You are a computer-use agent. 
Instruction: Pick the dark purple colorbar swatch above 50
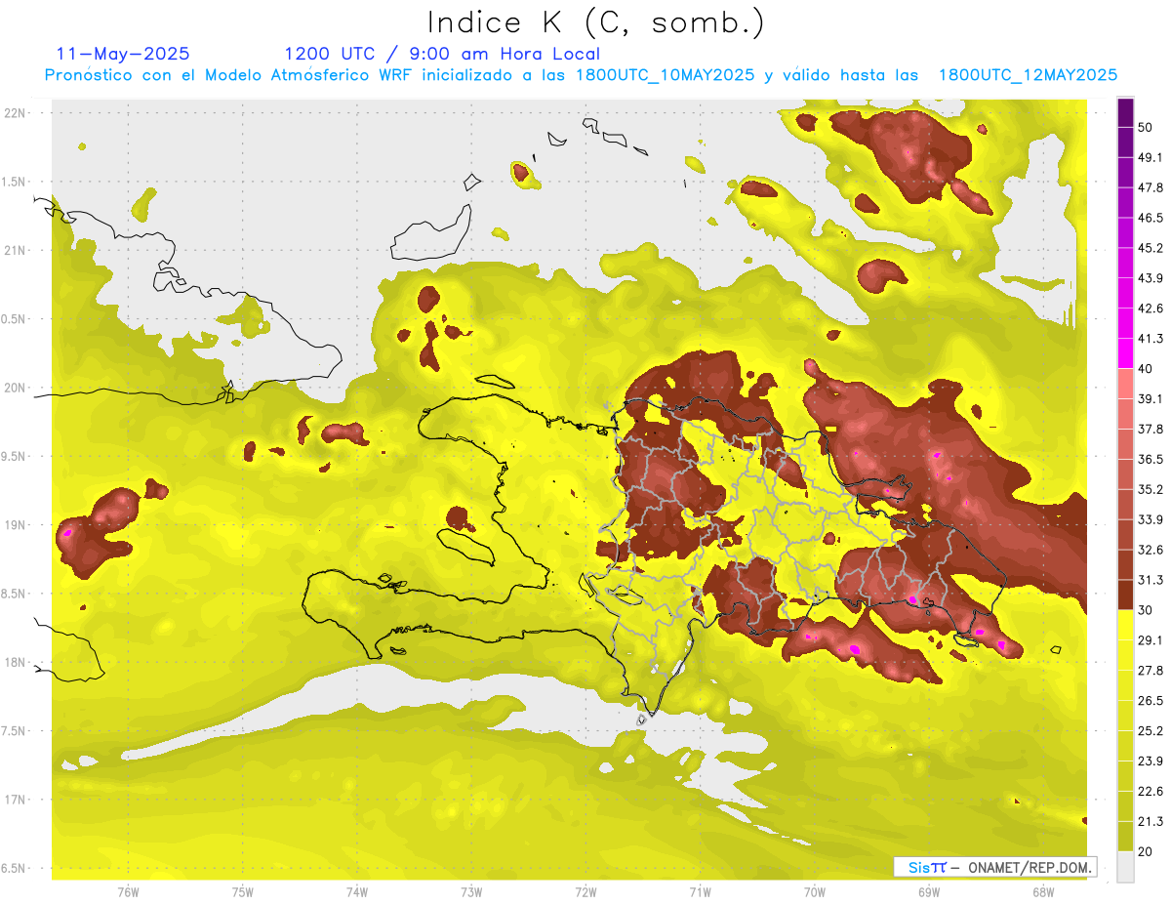point(1125,112)
